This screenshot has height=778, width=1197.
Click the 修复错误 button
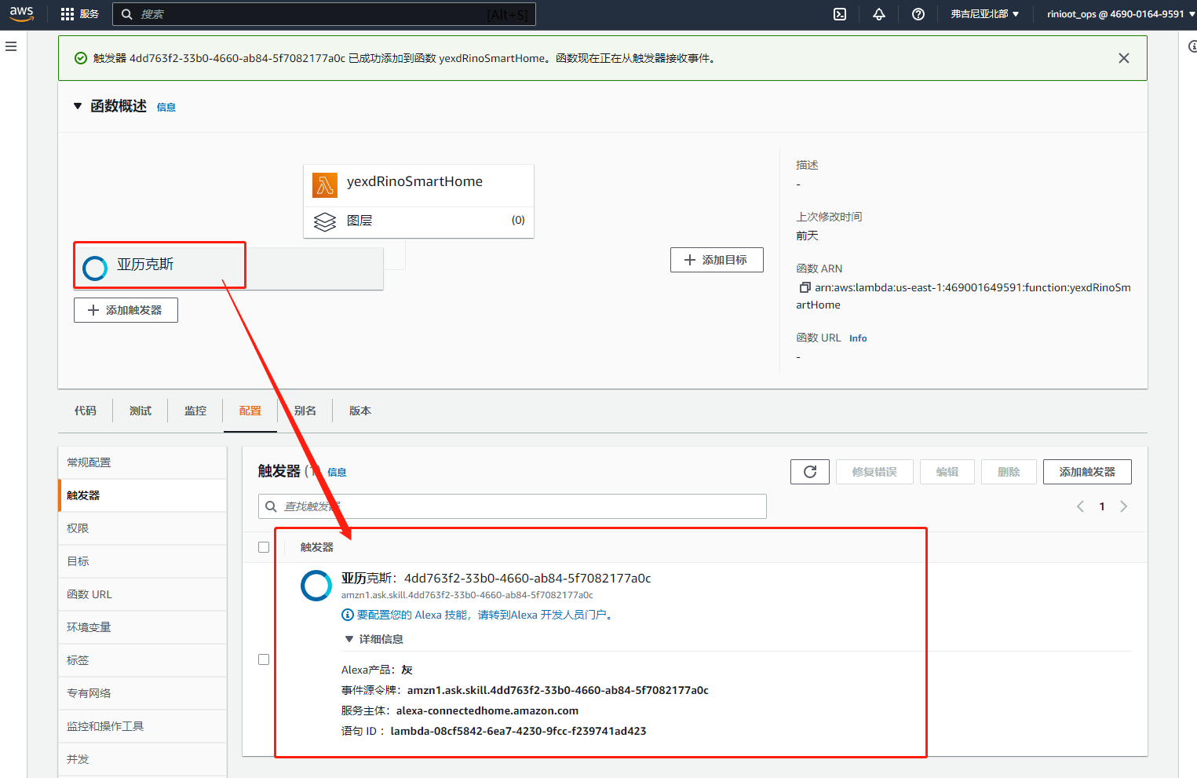click(x=874, y=472)
